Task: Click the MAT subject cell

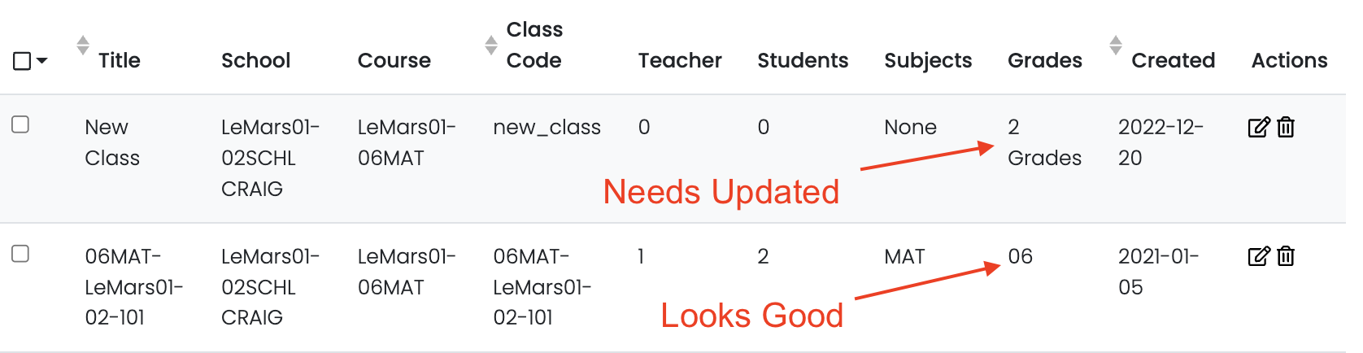Action: [x=904, y=257]
